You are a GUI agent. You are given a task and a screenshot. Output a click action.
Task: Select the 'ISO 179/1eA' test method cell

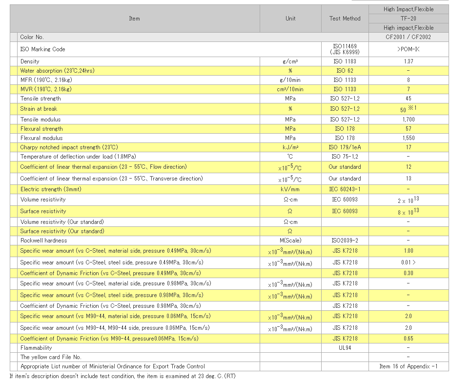click(345, 147)
